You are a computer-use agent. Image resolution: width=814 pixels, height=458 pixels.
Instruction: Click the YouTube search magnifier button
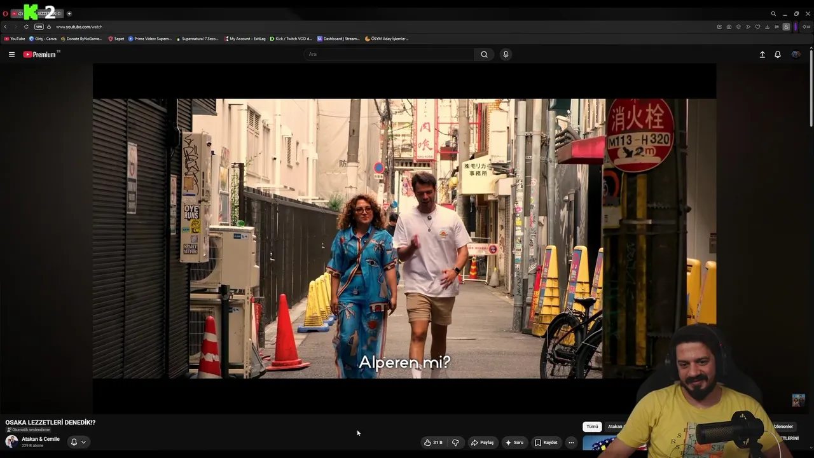(484, 55)
